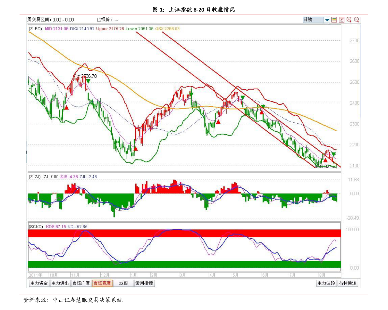Switch to the 主力进出 tab

click(60, 283)
